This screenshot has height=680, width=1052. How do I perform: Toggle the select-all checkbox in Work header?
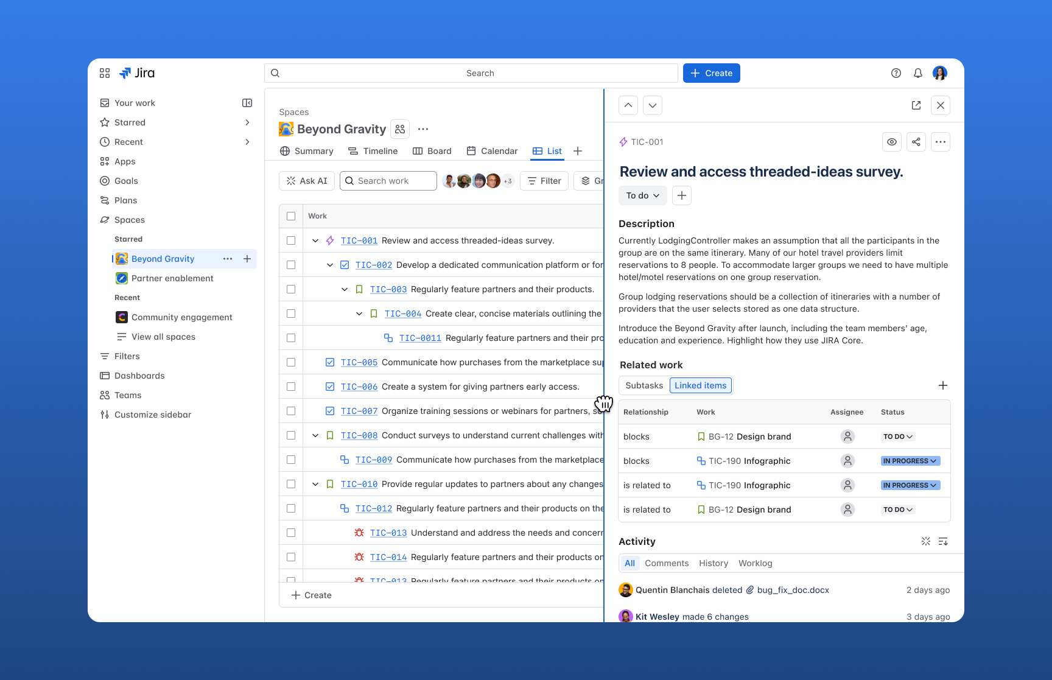291,216
